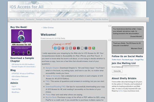Click the book cover image
This screenshot has width=154, height=102.
pos(21,43)
